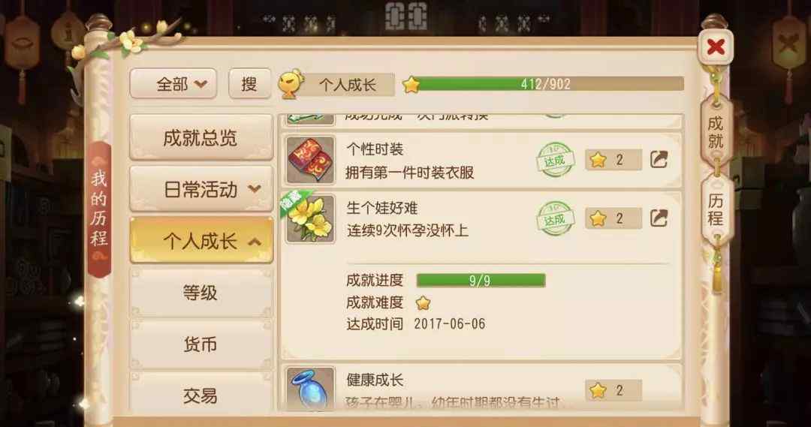
Task: Click the 达成 stamp on 生个娃好难
Action: pos(555,218)
